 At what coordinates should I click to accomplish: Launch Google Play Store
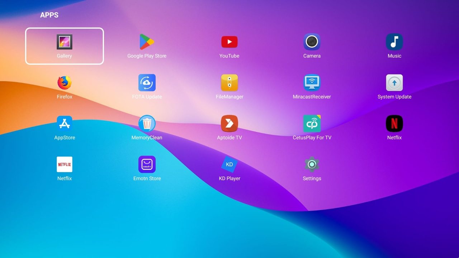147,42
